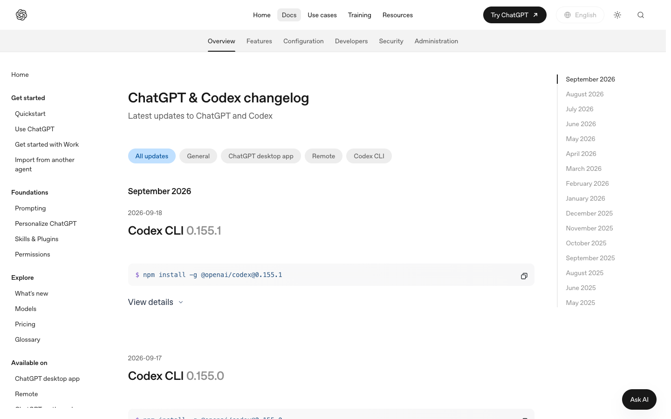Open Import from another agent
This screenshot has width=671, height=419.
45,164
